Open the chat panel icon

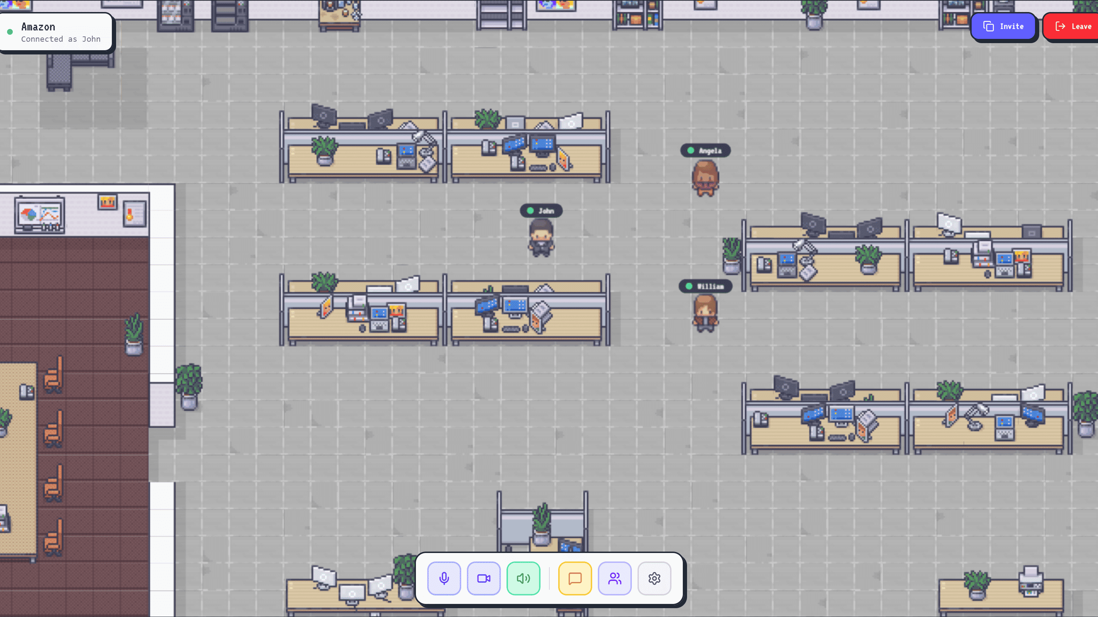(574, 578)
